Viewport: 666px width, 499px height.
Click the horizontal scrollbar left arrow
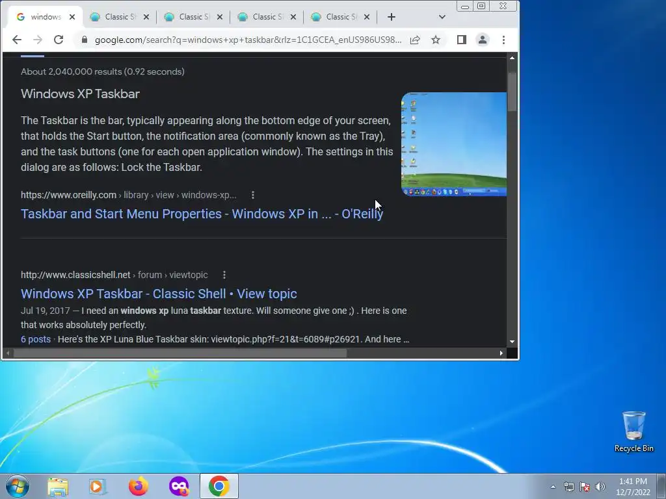[8, 353]
